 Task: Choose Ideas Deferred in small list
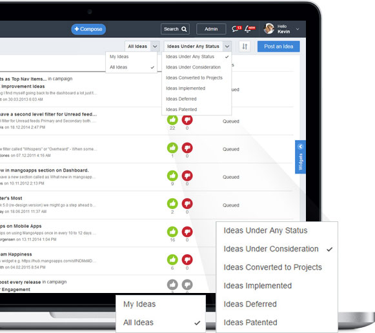pyautogui.click(x=197, y=99)
